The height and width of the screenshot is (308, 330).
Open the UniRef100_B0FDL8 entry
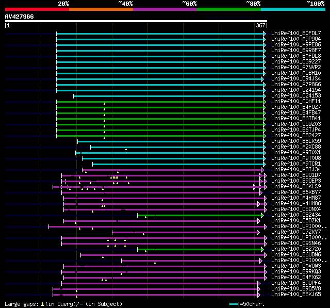click(296, 56)
